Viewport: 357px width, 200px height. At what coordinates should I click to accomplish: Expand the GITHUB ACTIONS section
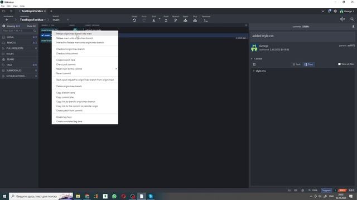(x=19, y=76)
